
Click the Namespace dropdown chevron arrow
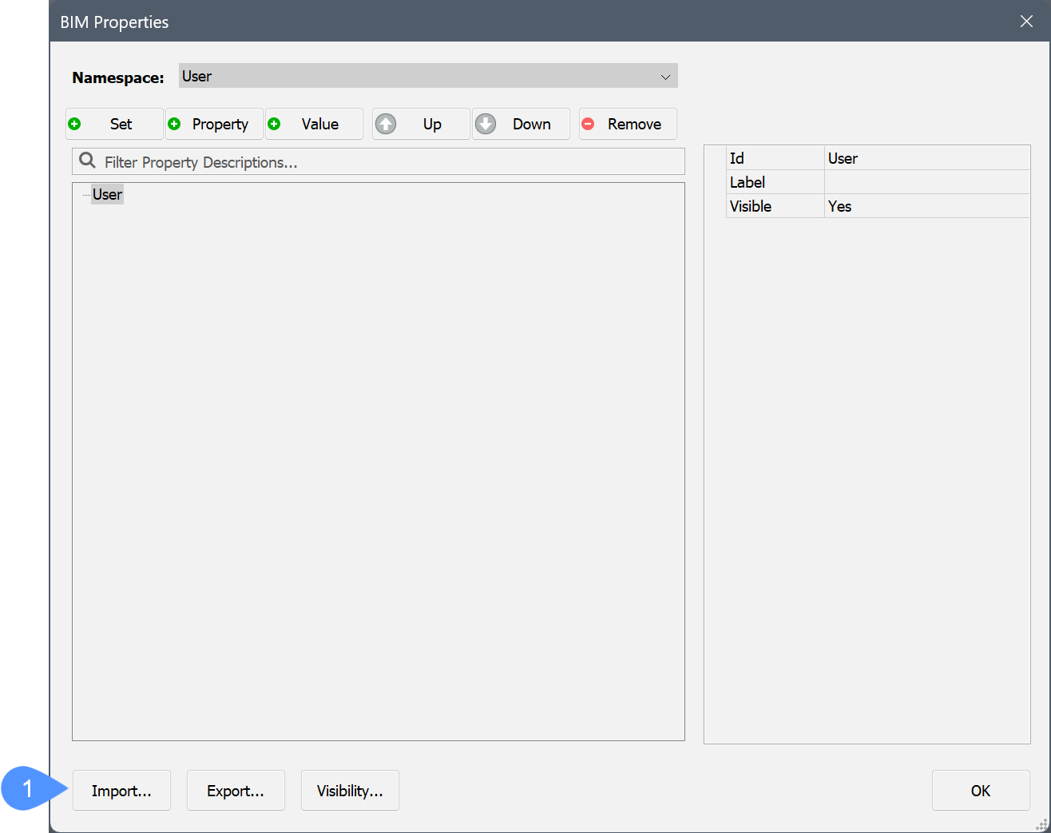(x=664, y=77)
